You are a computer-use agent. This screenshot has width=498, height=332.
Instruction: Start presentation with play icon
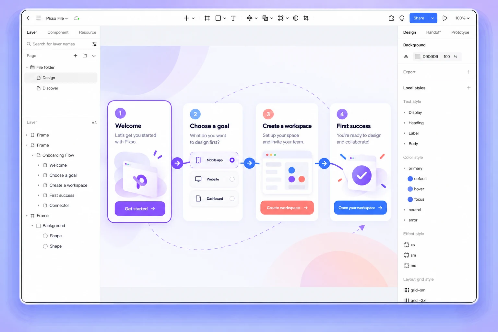[x=445, y=18]
